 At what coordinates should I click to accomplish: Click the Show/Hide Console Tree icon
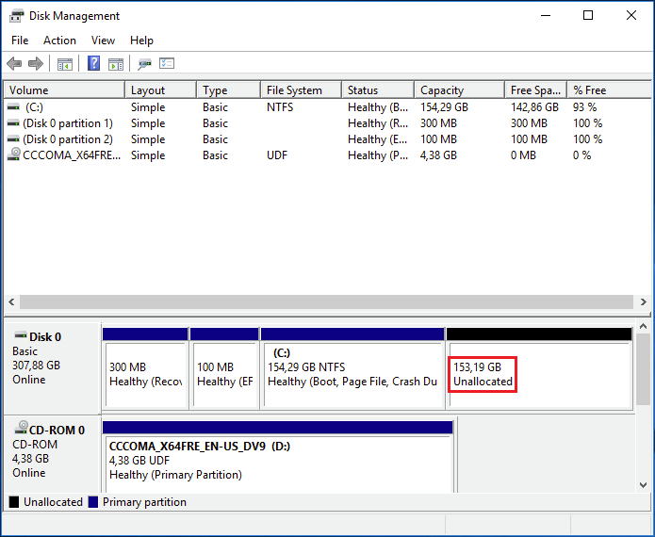point(65,64)
